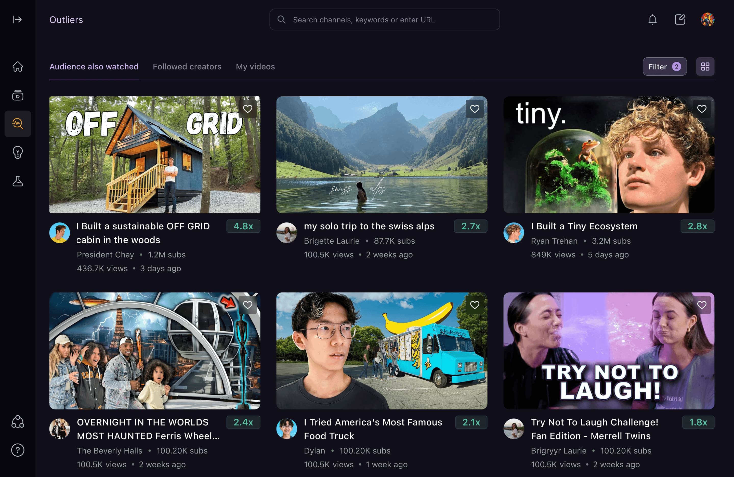Open the lightbulb ideas sidebar icon

[18, 152]
